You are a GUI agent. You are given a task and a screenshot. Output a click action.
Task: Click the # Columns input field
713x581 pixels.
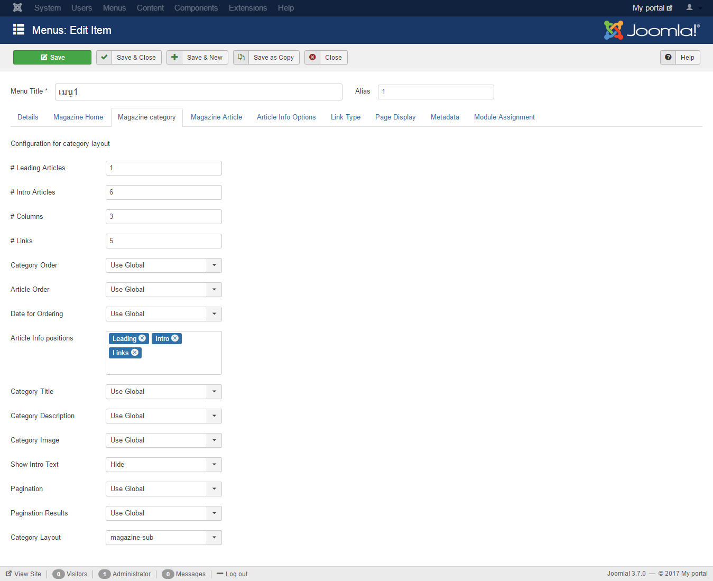point(164,217)
